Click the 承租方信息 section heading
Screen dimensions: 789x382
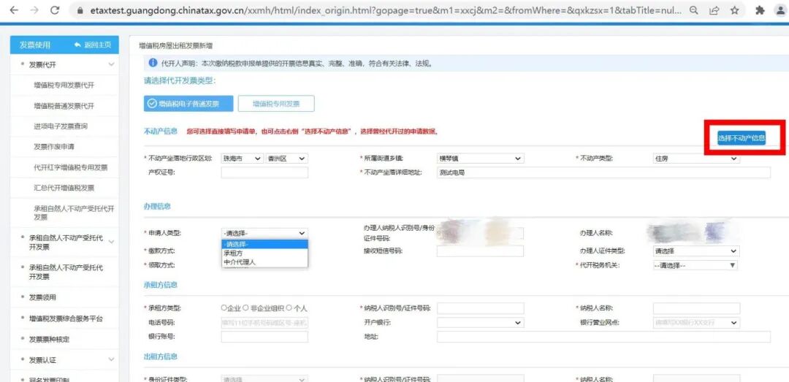click(161, 285)
